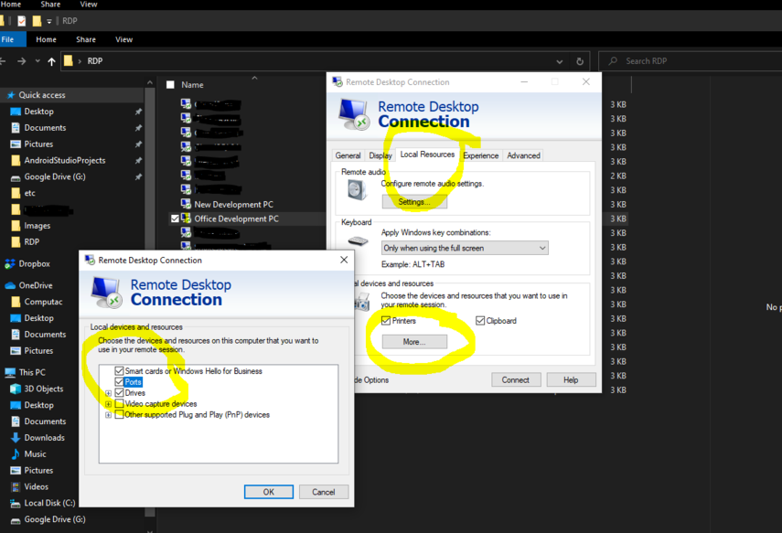Click the More... button
Screen dimensions: 782x533
click(x=414, y=342)
